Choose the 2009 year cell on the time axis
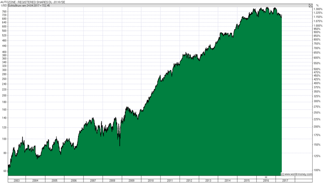Viewport: 323px width, 183px height. point(132,181)
